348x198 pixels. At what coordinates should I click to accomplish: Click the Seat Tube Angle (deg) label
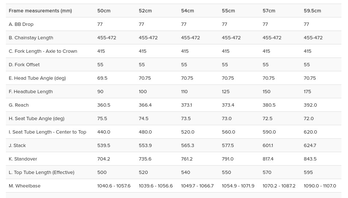click(x=36, y=118)
